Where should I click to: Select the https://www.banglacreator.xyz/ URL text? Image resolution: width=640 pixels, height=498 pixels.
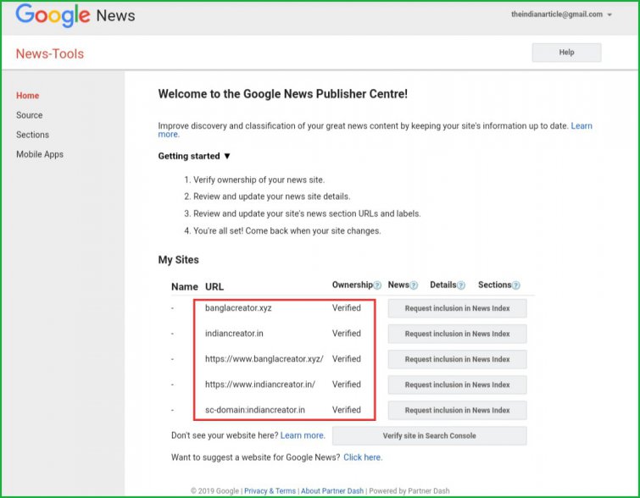[x=264, y=359]
